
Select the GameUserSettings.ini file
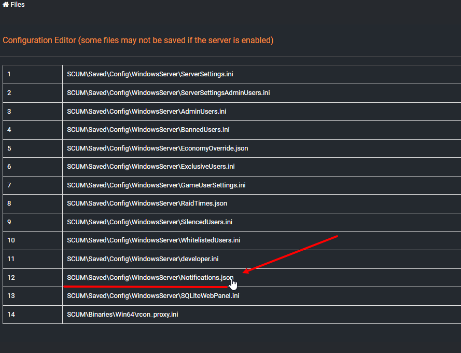click(156, 185)
